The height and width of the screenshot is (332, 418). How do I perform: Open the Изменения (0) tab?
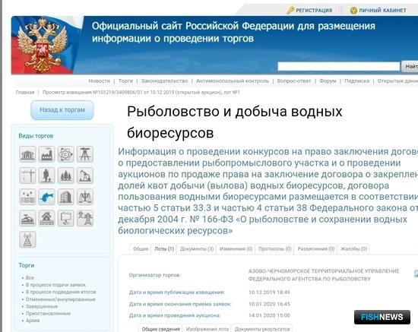tap(236, 249)
